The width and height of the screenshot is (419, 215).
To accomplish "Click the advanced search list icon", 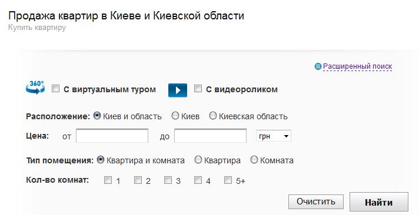I will (x=318, y=66).
